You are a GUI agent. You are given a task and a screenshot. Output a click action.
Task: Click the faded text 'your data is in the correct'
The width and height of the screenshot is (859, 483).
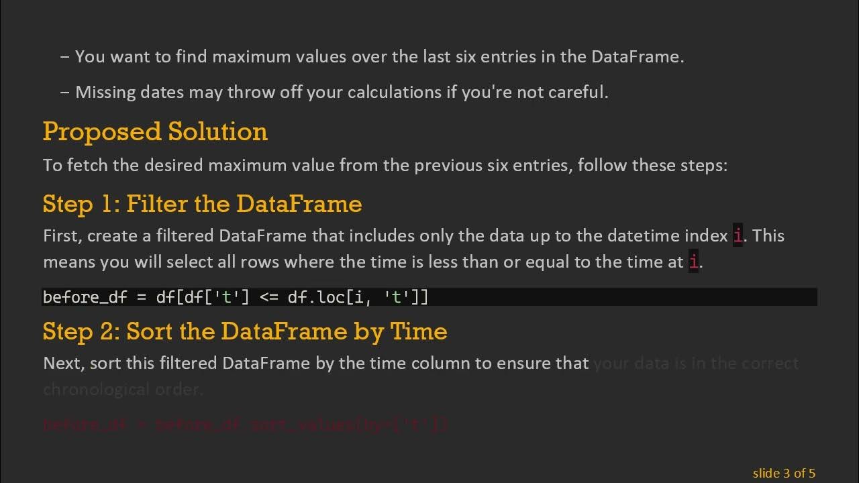696,364
